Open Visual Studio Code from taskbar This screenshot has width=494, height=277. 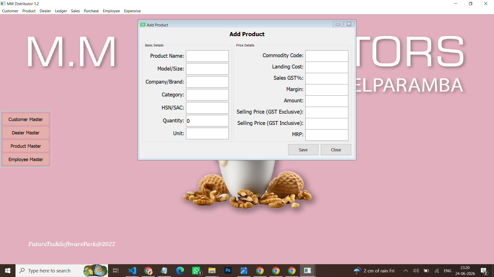132,271
